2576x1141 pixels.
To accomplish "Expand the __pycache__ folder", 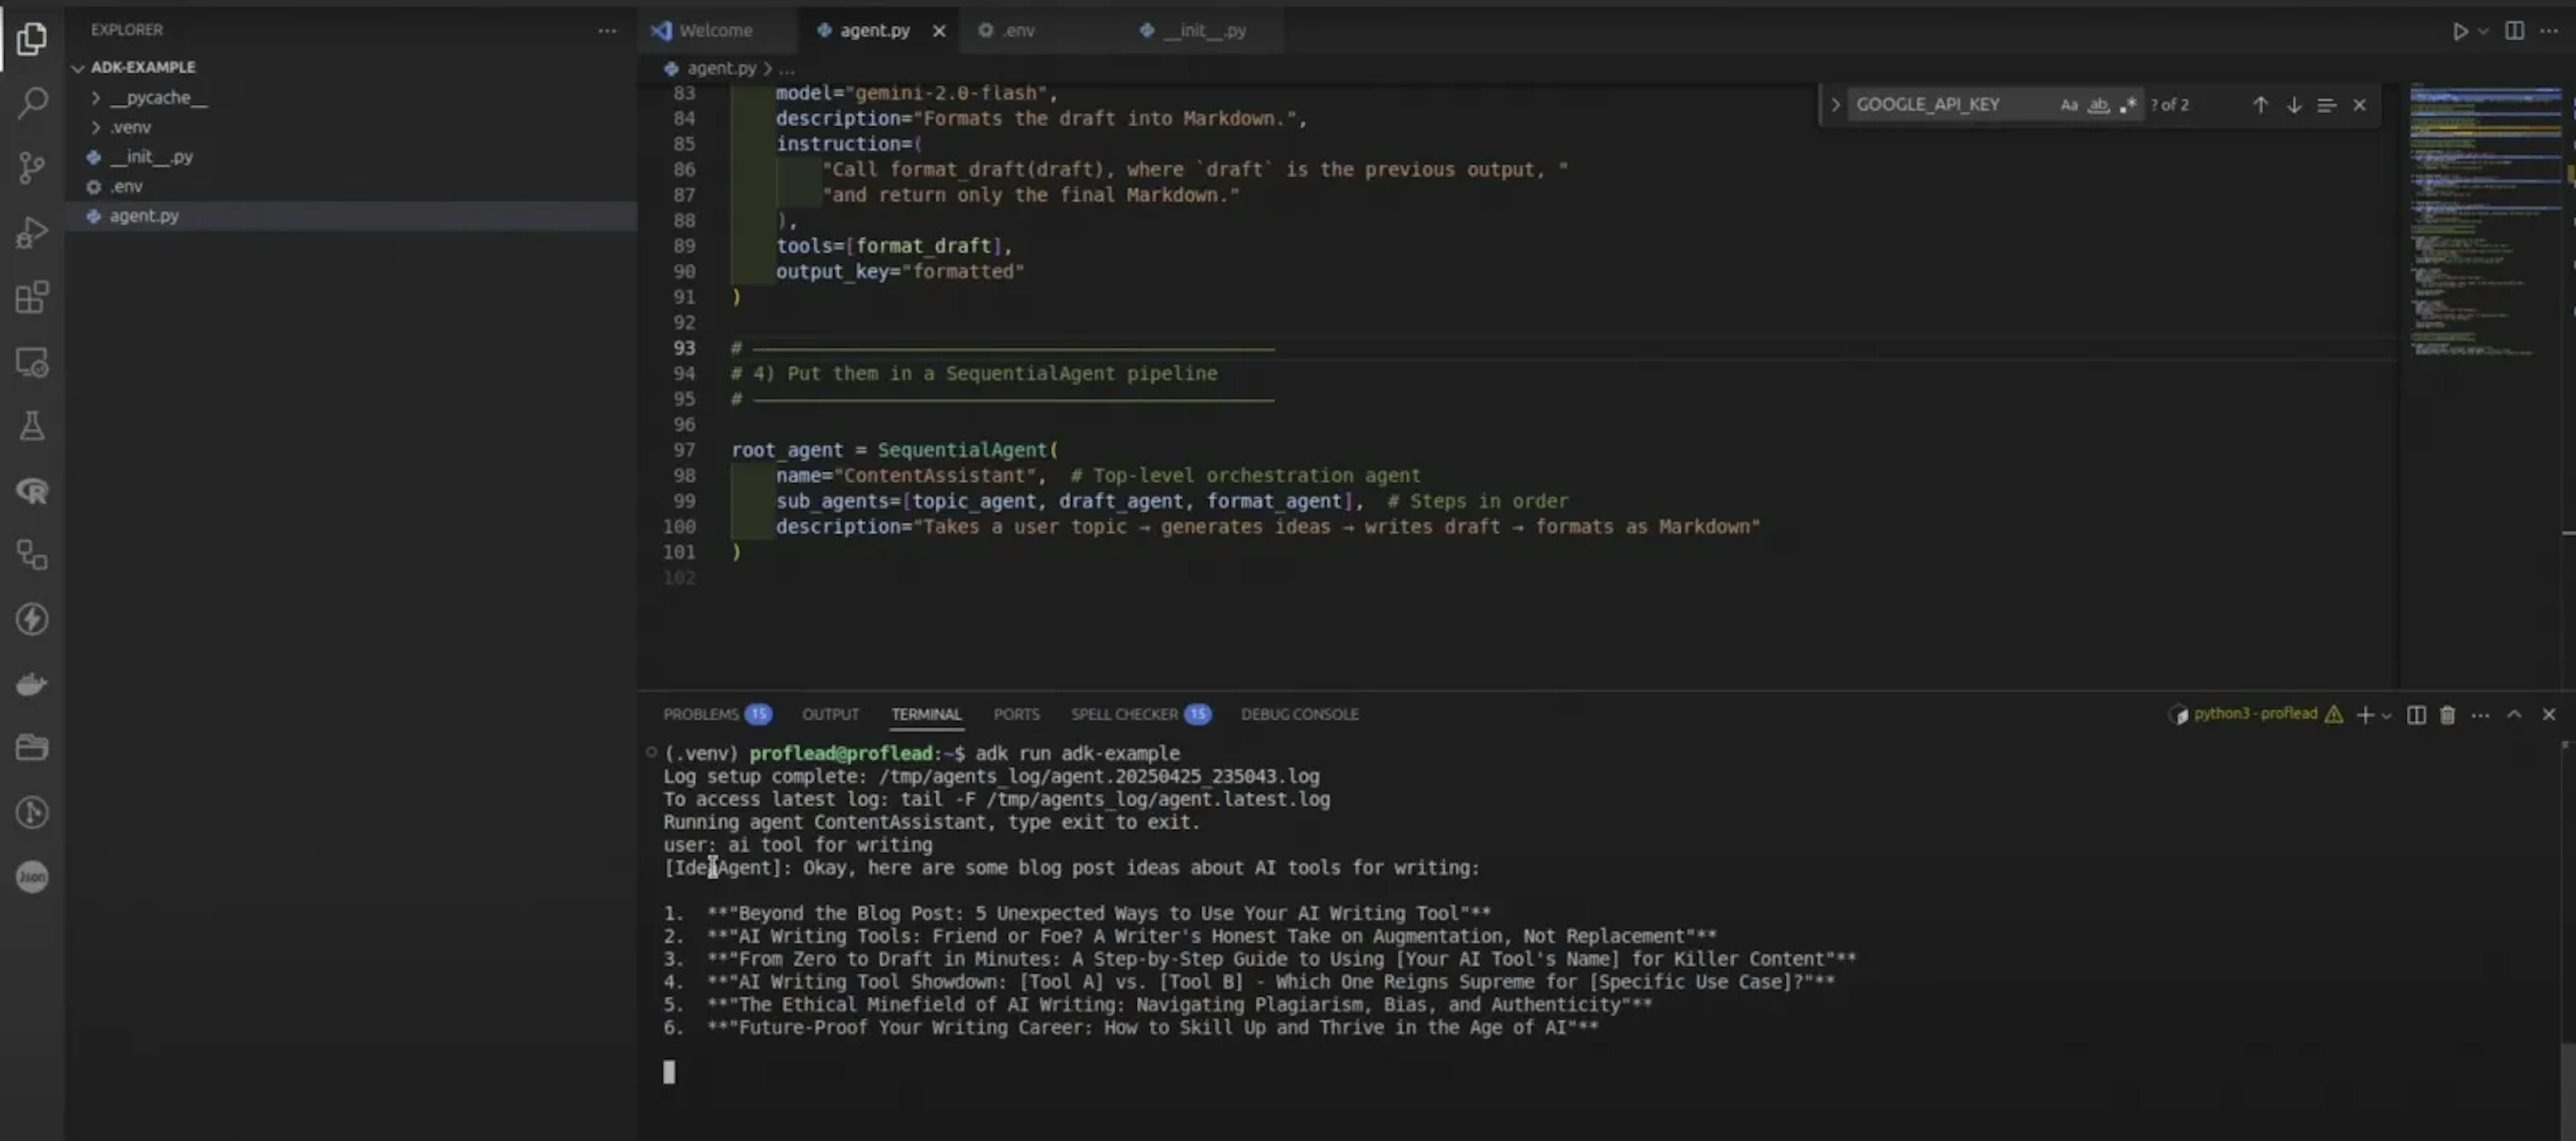I will tap(158, 98).
